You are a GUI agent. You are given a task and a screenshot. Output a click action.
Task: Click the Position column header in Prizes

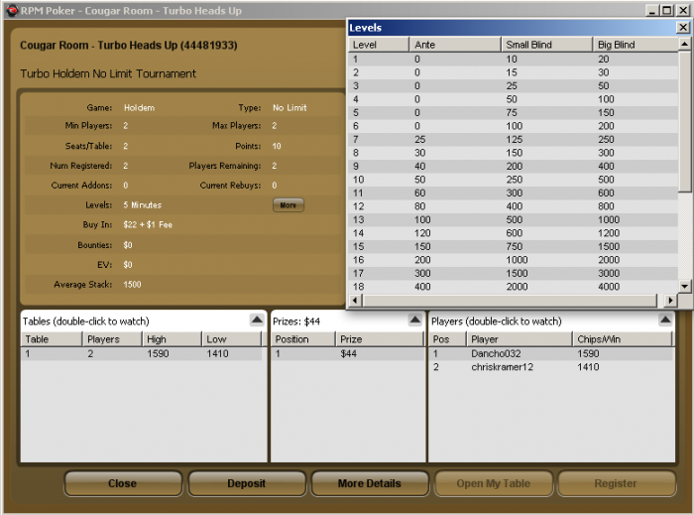click(x=303, y=339)
